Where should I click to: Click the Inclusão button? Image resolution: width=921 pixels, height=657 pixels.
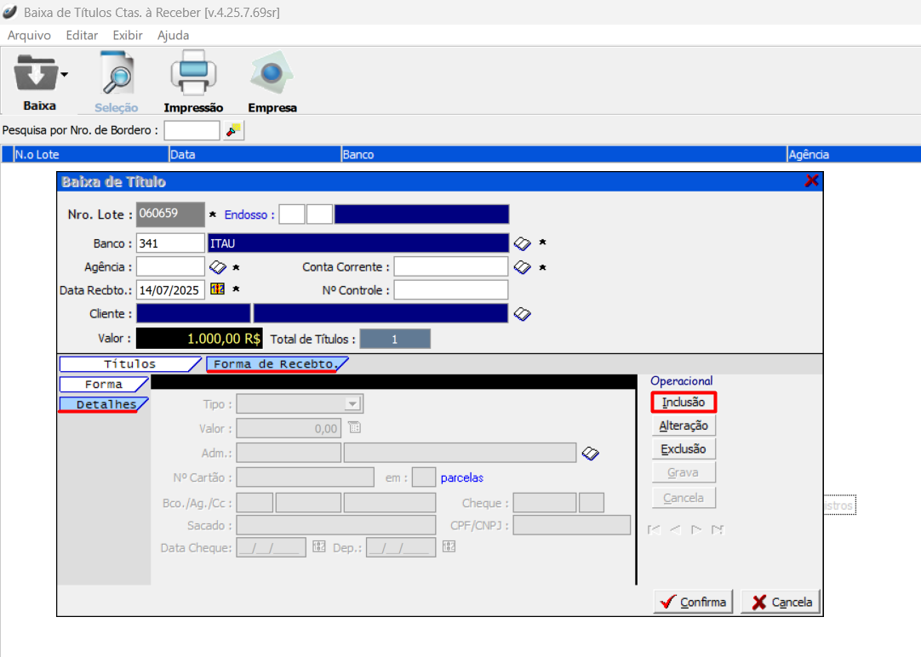(x=684, y=402)
